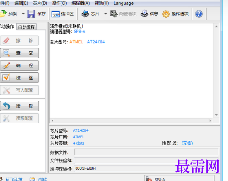Click the Read config (读取配置) button
Image resolution: width=228 pixels, height=181 pixels.
tap(20, 118)
